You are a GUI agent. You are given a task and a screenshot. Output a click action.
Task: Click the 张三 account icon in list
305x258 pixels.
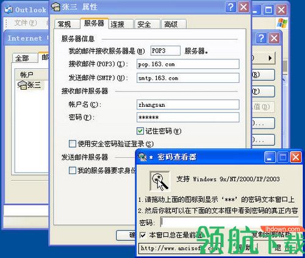(22, 85)
